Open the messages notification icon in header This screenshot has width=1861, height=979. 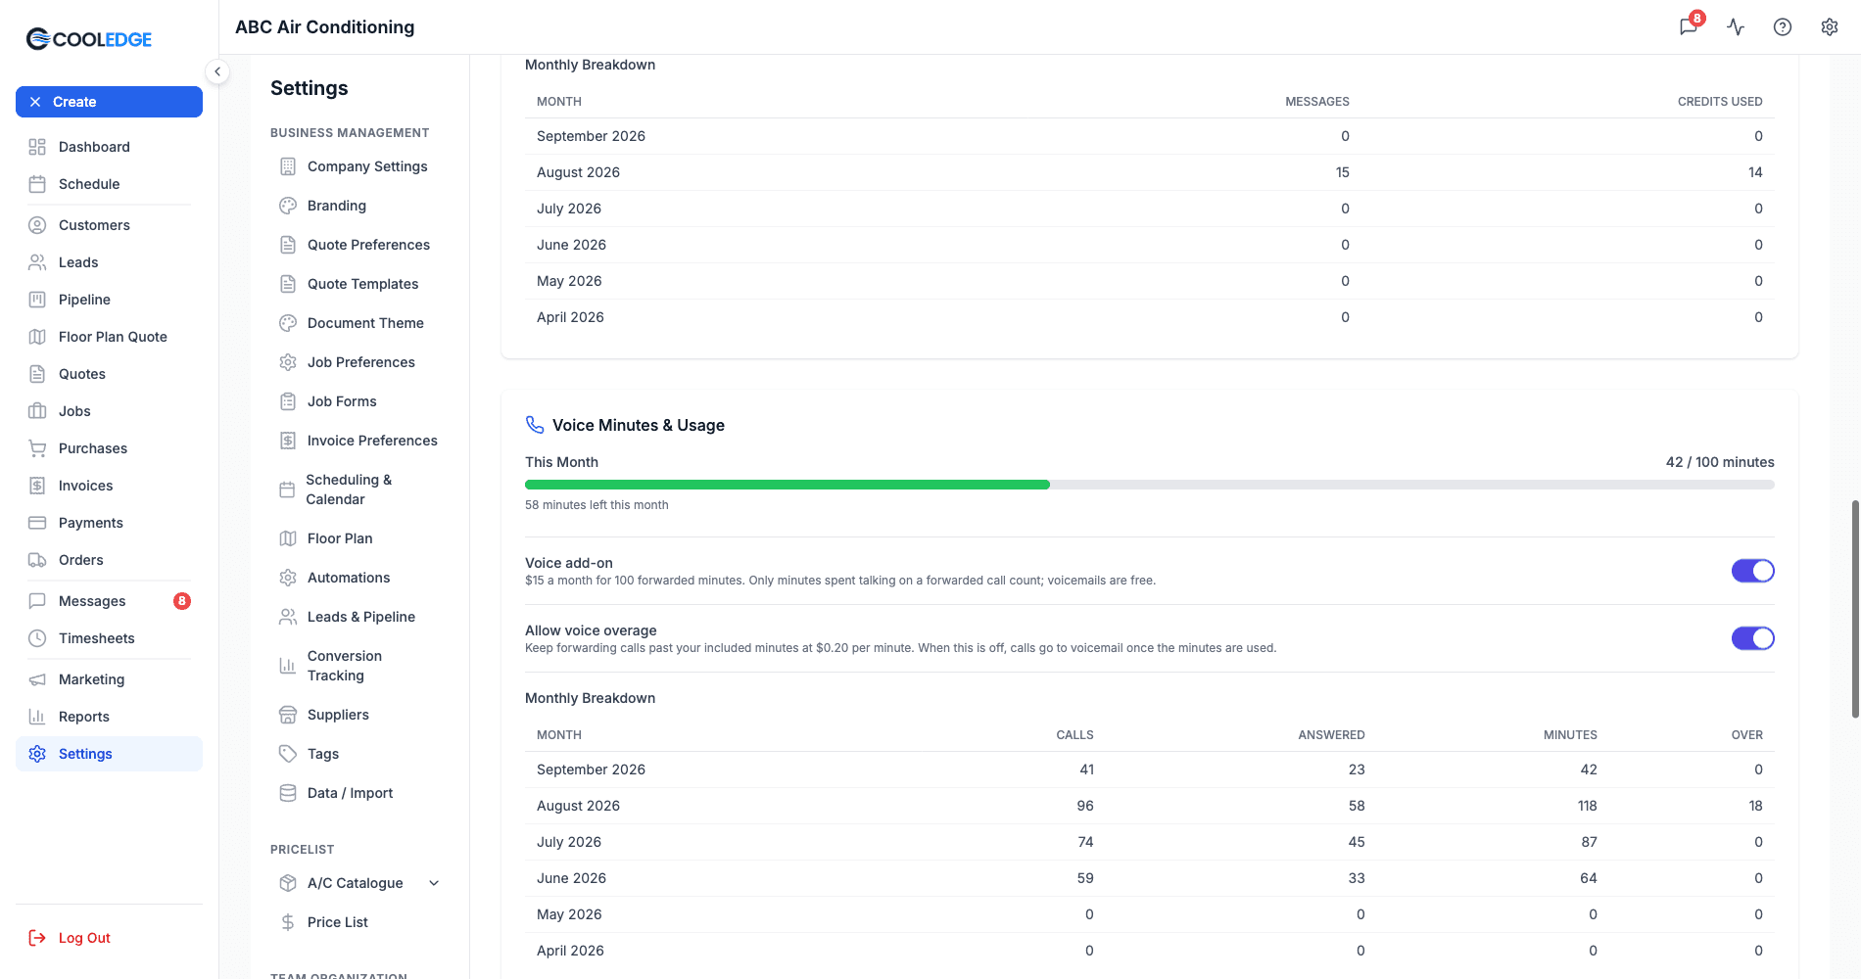coord(1689,26)
